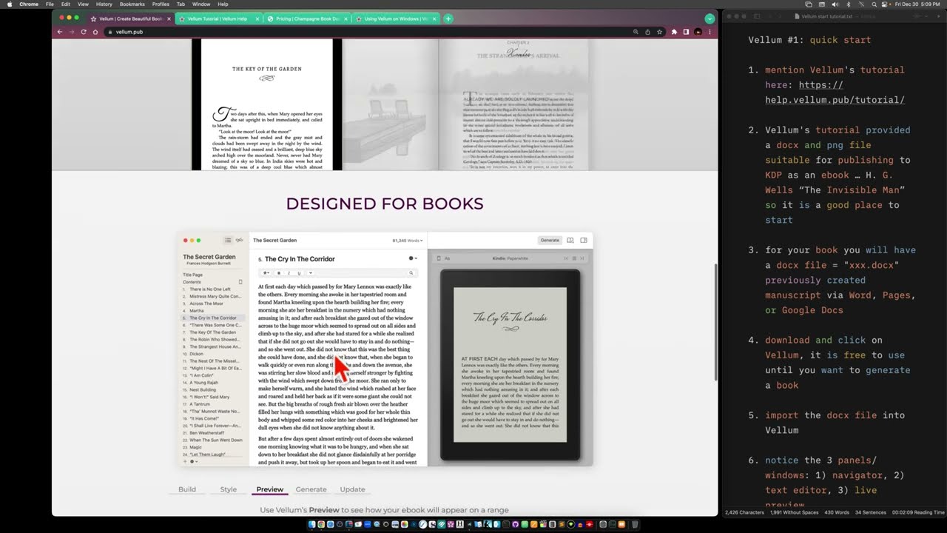Reload the vellum.pub page
The height and width of the screenshot is (533, 947).
[84, 32]
